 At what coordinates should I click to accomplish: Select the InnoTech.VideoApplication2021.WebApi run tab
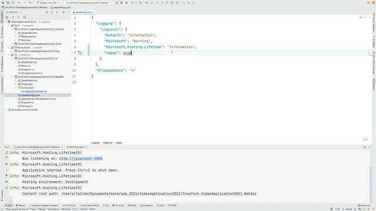coord(38,147)
